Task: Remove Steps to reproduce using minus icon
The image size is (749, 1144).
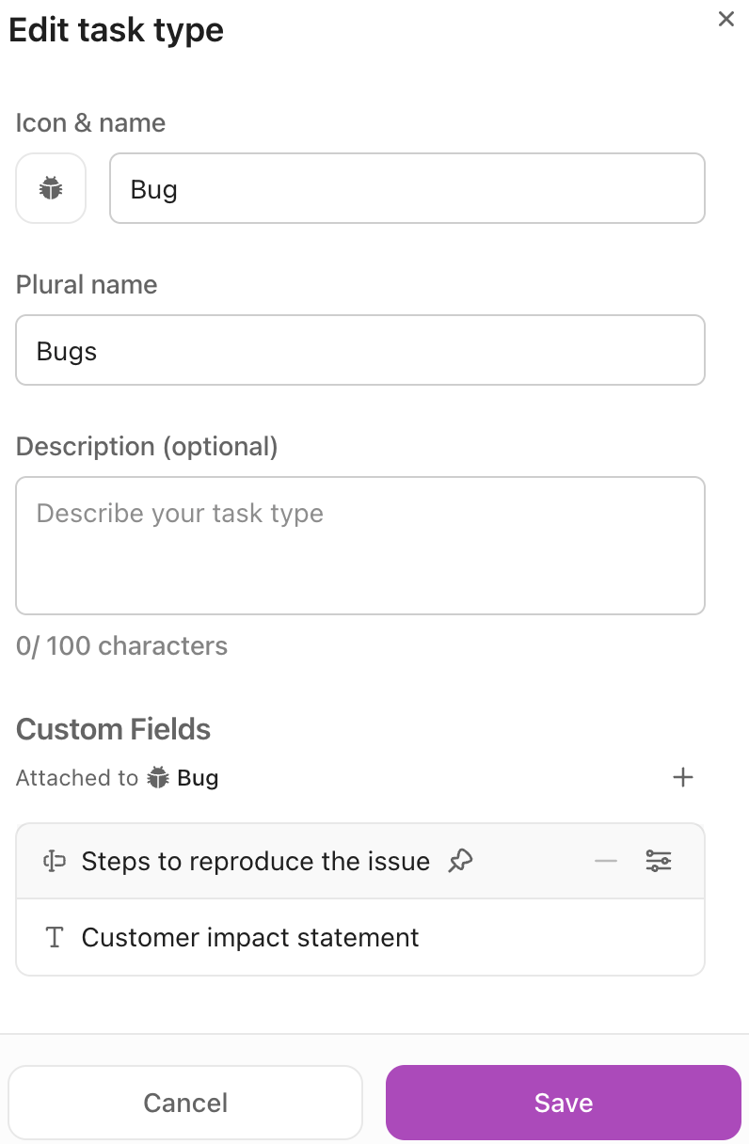Action: (606, 860)
